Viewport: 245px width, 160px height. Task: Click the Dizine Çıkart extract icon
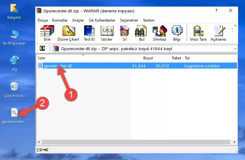pos(68,33)
